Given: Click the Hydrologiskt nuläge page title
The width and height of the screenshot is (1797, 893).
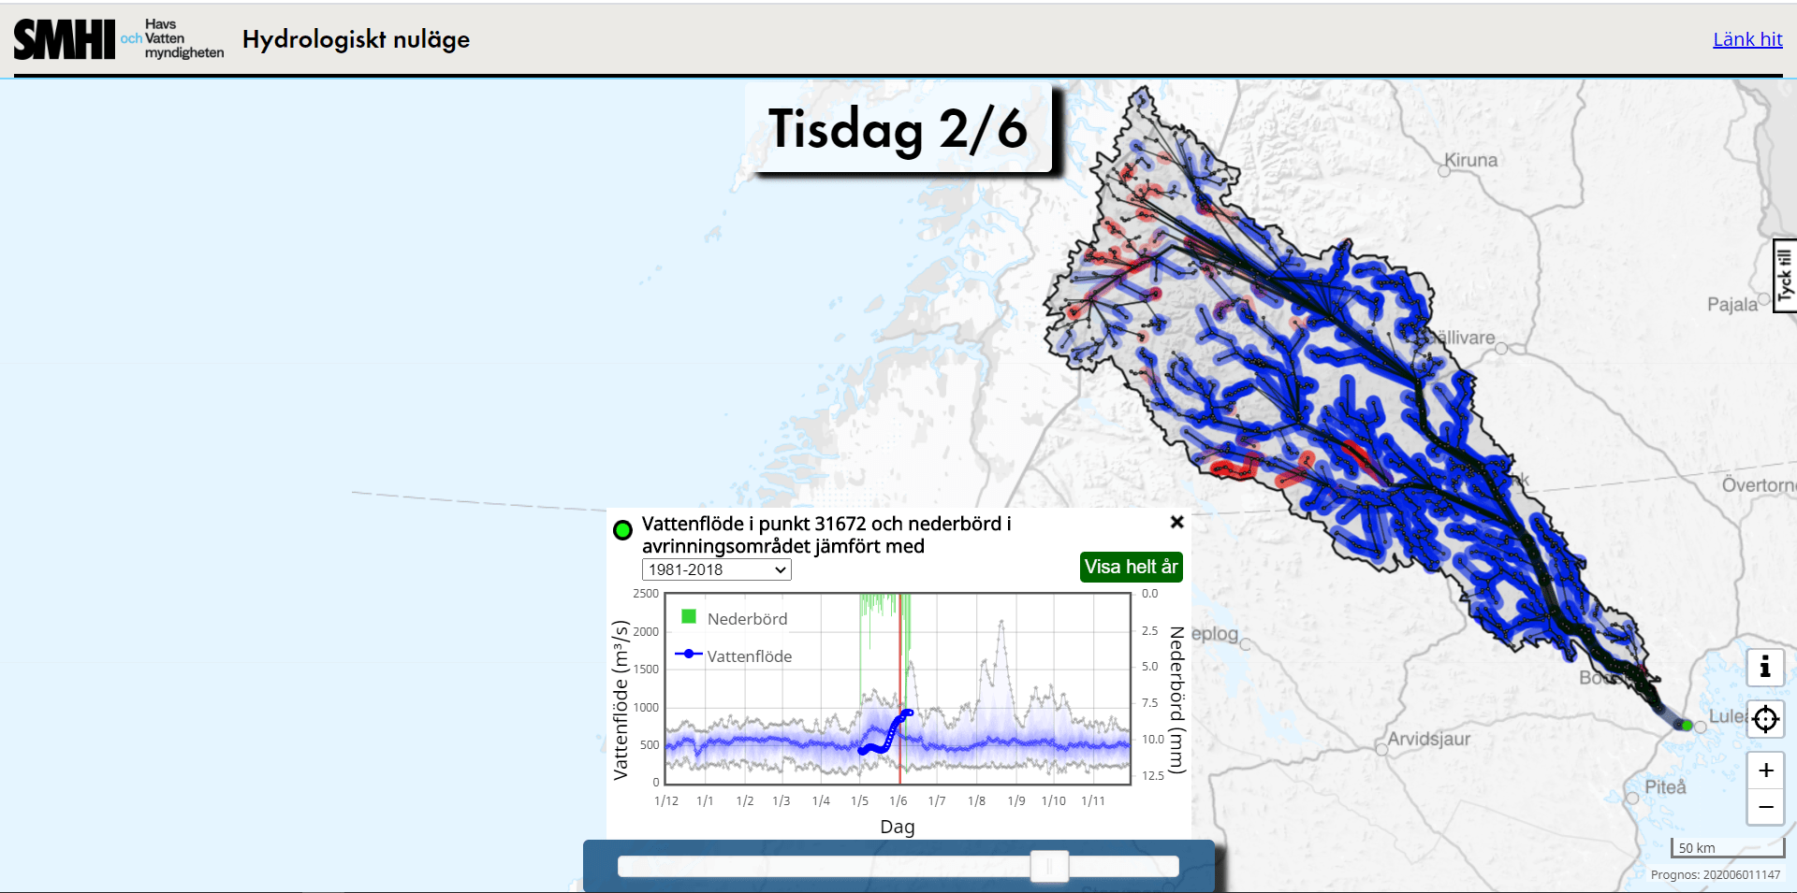Looking at the screenshot, I should tap(356, 39).
